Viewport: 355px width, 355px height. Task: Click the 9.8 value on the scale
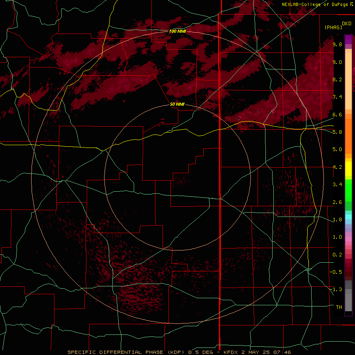point(337,44)
